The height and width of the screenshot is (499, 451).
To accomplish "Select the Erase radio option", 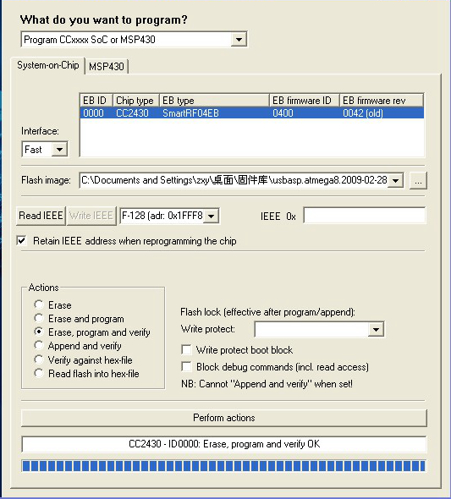I will pyautogui.click(x=39, y=304).
